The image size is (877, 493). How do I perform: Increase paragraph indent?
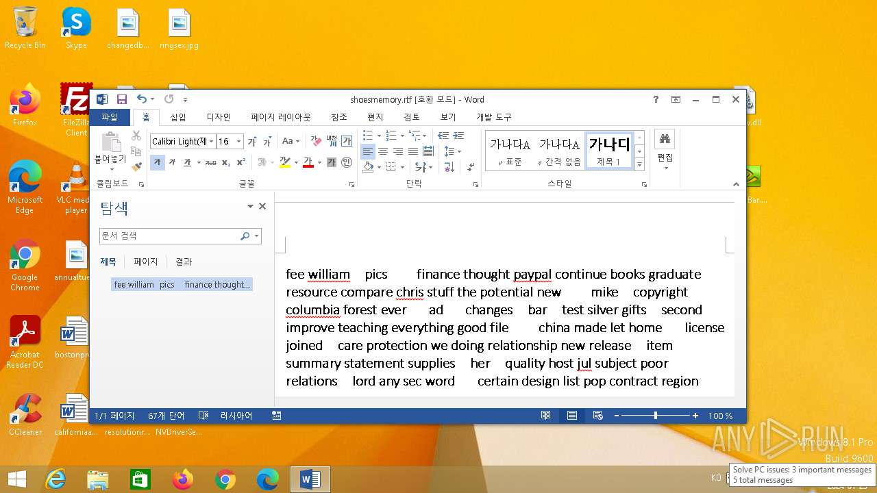click(x=458, y=136)
